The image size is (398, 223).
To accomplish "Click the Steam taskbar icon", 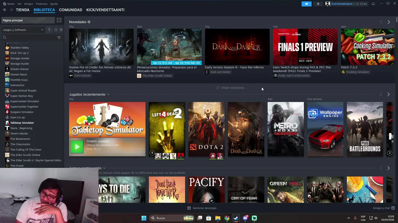I will (x=236, y=218).
